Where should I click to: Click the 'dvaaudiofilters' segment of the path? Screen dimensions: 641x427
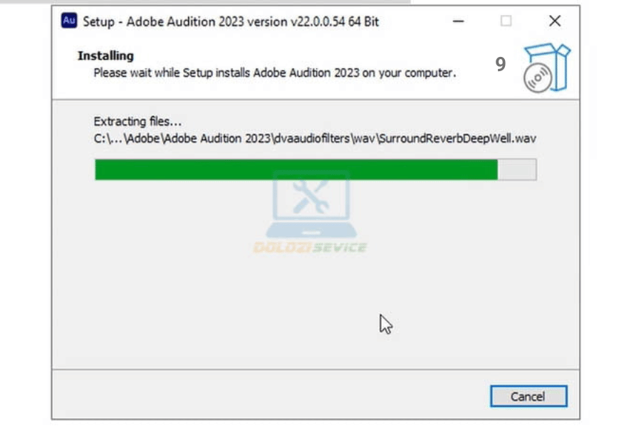click(x=313, y=138)
